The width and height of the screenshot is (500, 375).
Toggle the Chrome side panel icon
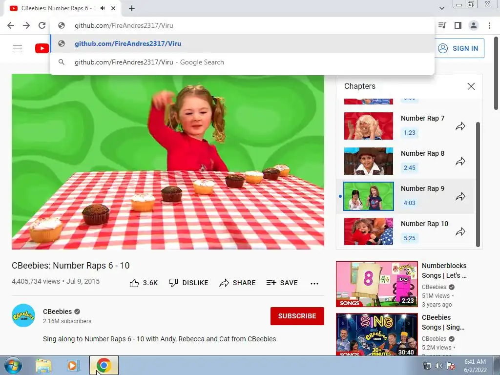(x=458, y=25)
